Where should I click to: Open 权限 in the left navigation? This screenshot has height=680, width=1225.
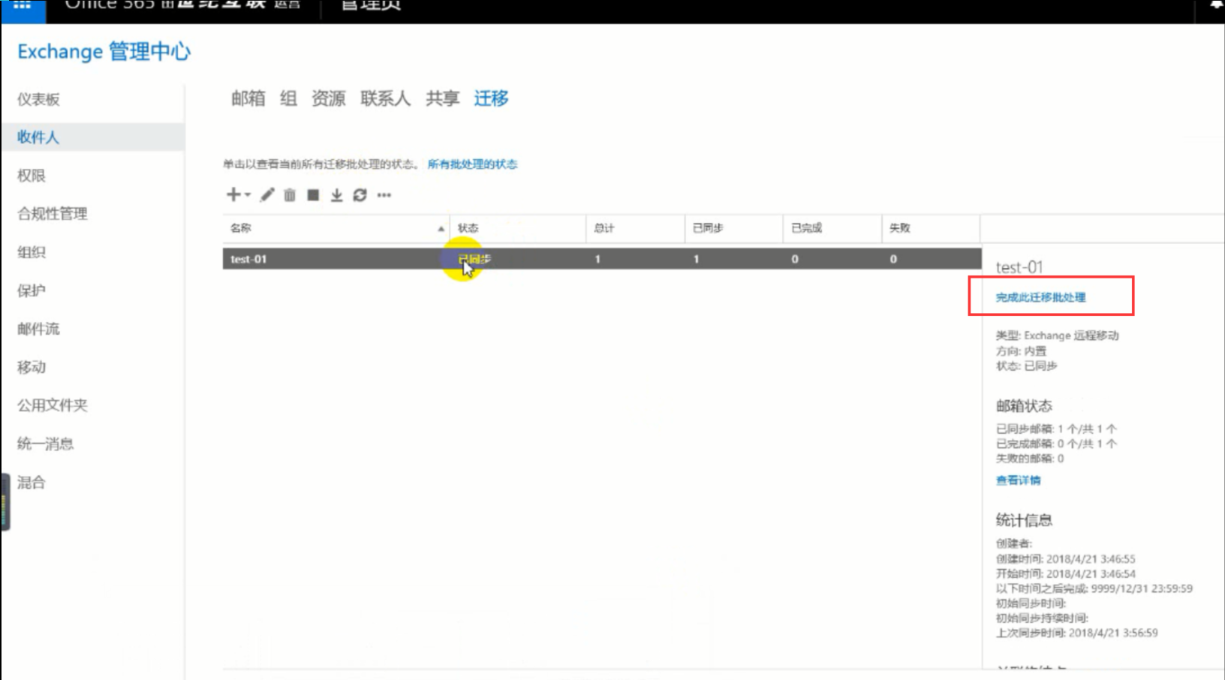tap(32, 176)
